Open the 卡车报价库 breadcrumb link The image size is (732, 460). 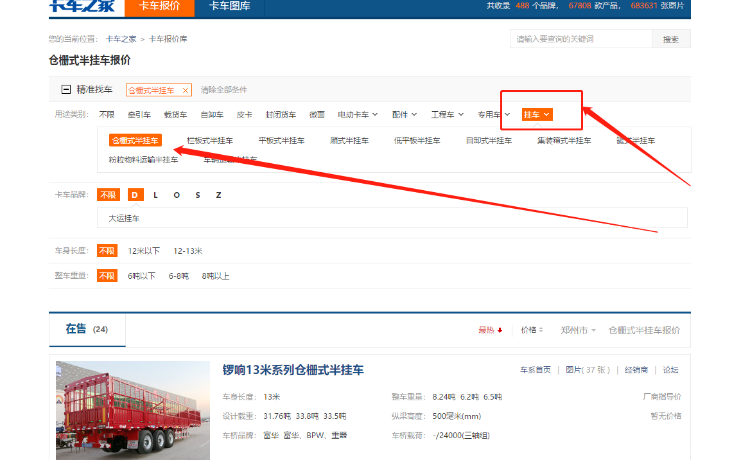point(168,39)
